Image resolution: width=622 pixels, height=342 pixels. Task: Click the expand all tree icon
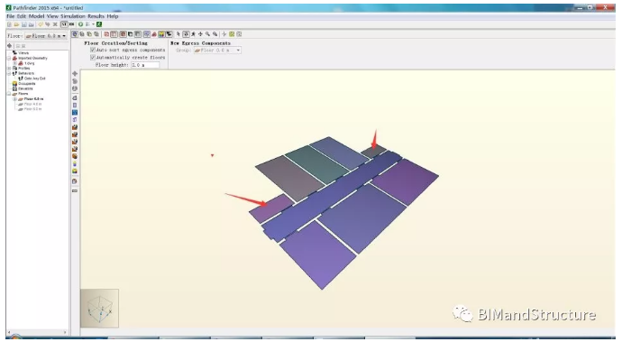(18, 46)
